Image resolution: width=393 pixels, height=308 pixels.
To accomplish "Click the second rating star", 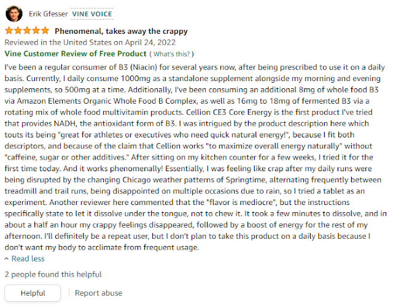I will tap(18, 30).
